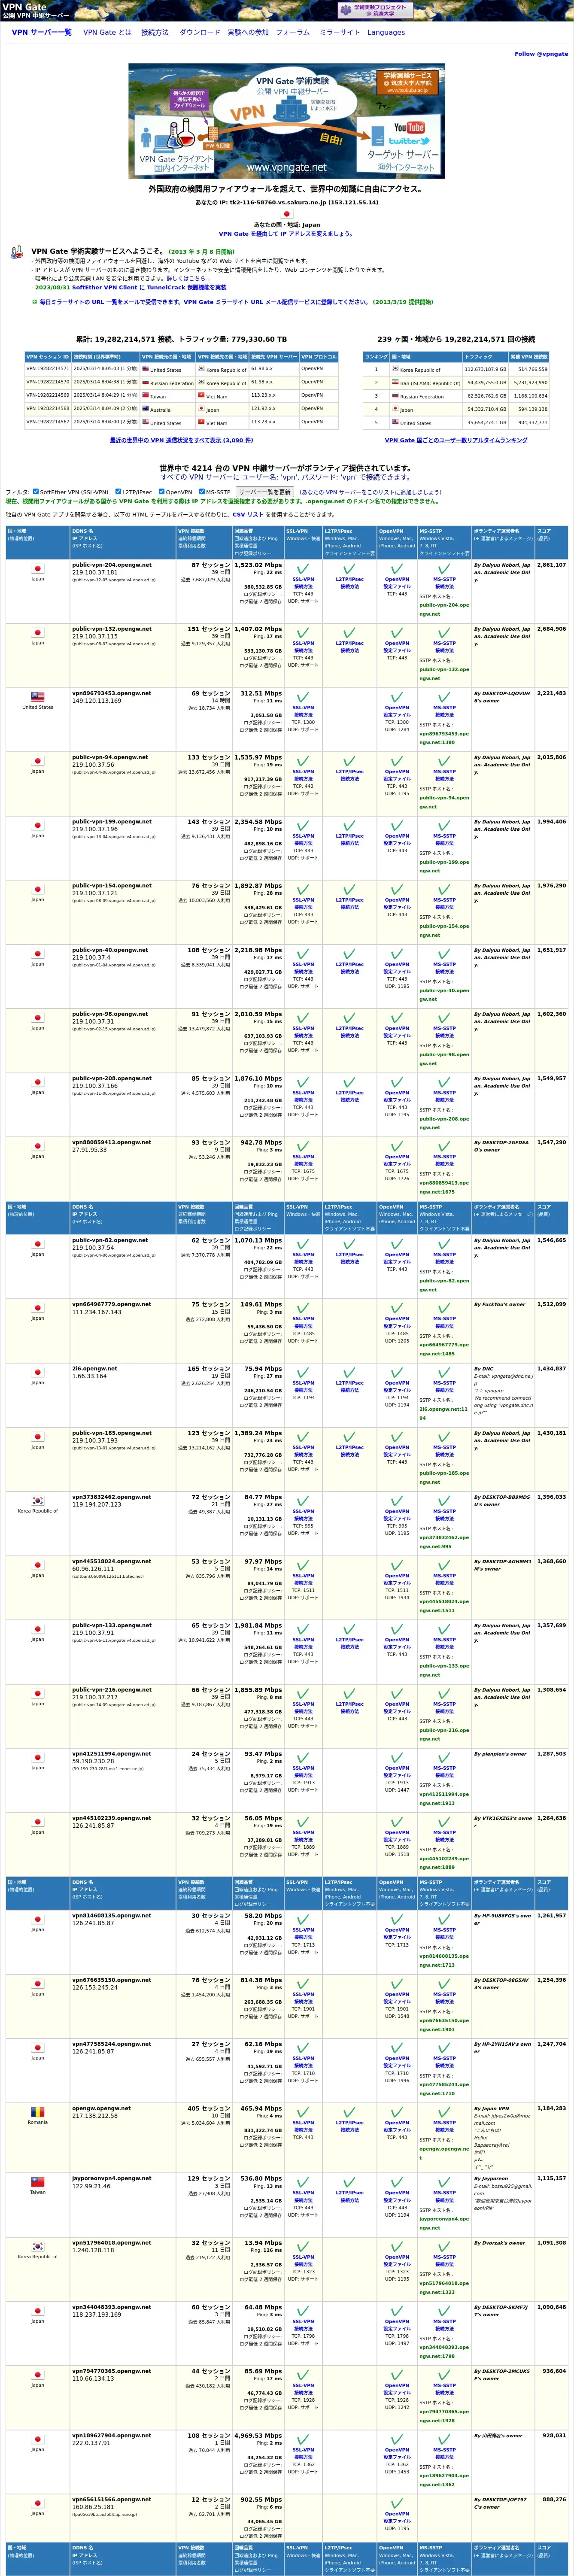This screenshot has height=2576, width=574.
Task: Click OpenVPN checkmark for public-vpn-204
Action: (x=397, y=568)
